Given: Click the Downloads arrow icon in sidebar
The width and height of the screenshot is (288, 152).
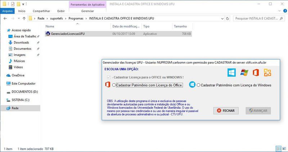Looking at the screenshot, I should click(x=10, y=43).
